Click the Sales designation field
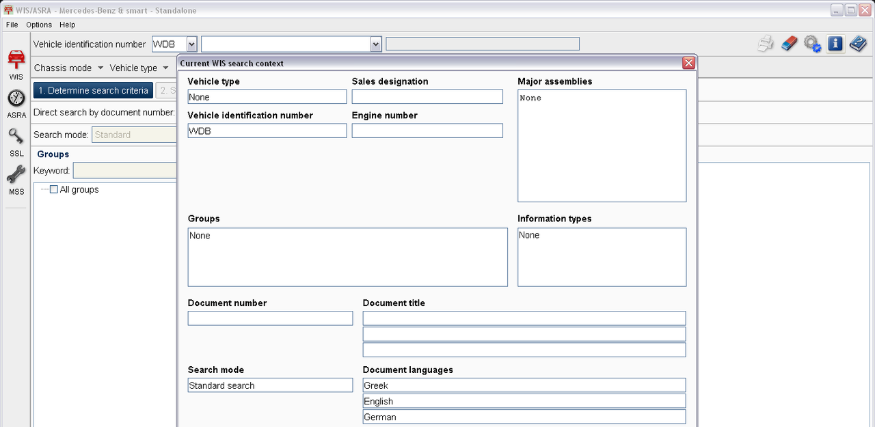Viewport: 875px width, 427px height. tap(427, 97)
